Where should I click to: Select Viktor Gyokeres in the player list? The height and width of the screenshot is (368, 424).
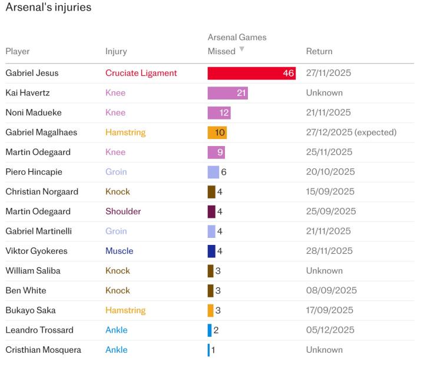pos(37,251)
